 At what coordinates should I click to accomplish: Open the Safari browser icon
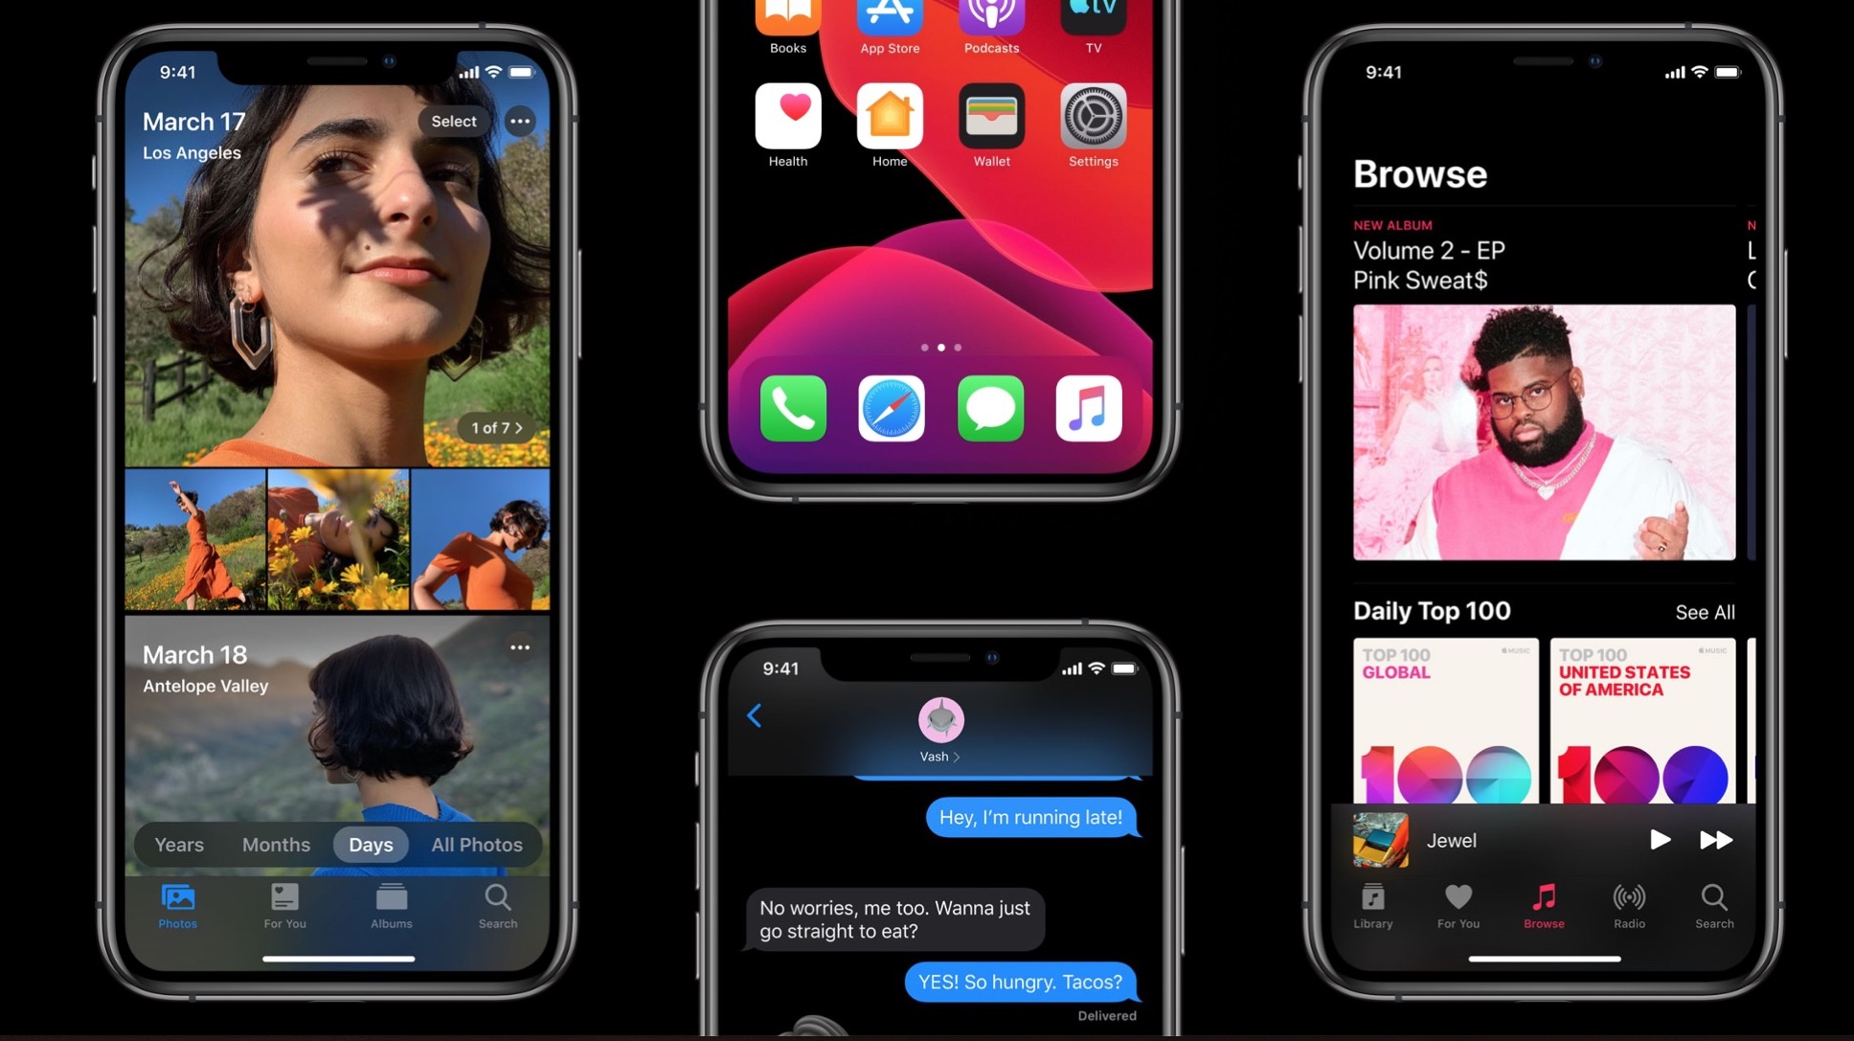point(892,408)
